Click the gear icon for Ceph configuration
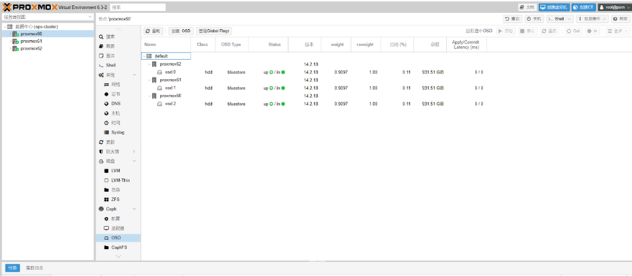The width and height of the screenshot is (632, 276). [x=107, y=219]
